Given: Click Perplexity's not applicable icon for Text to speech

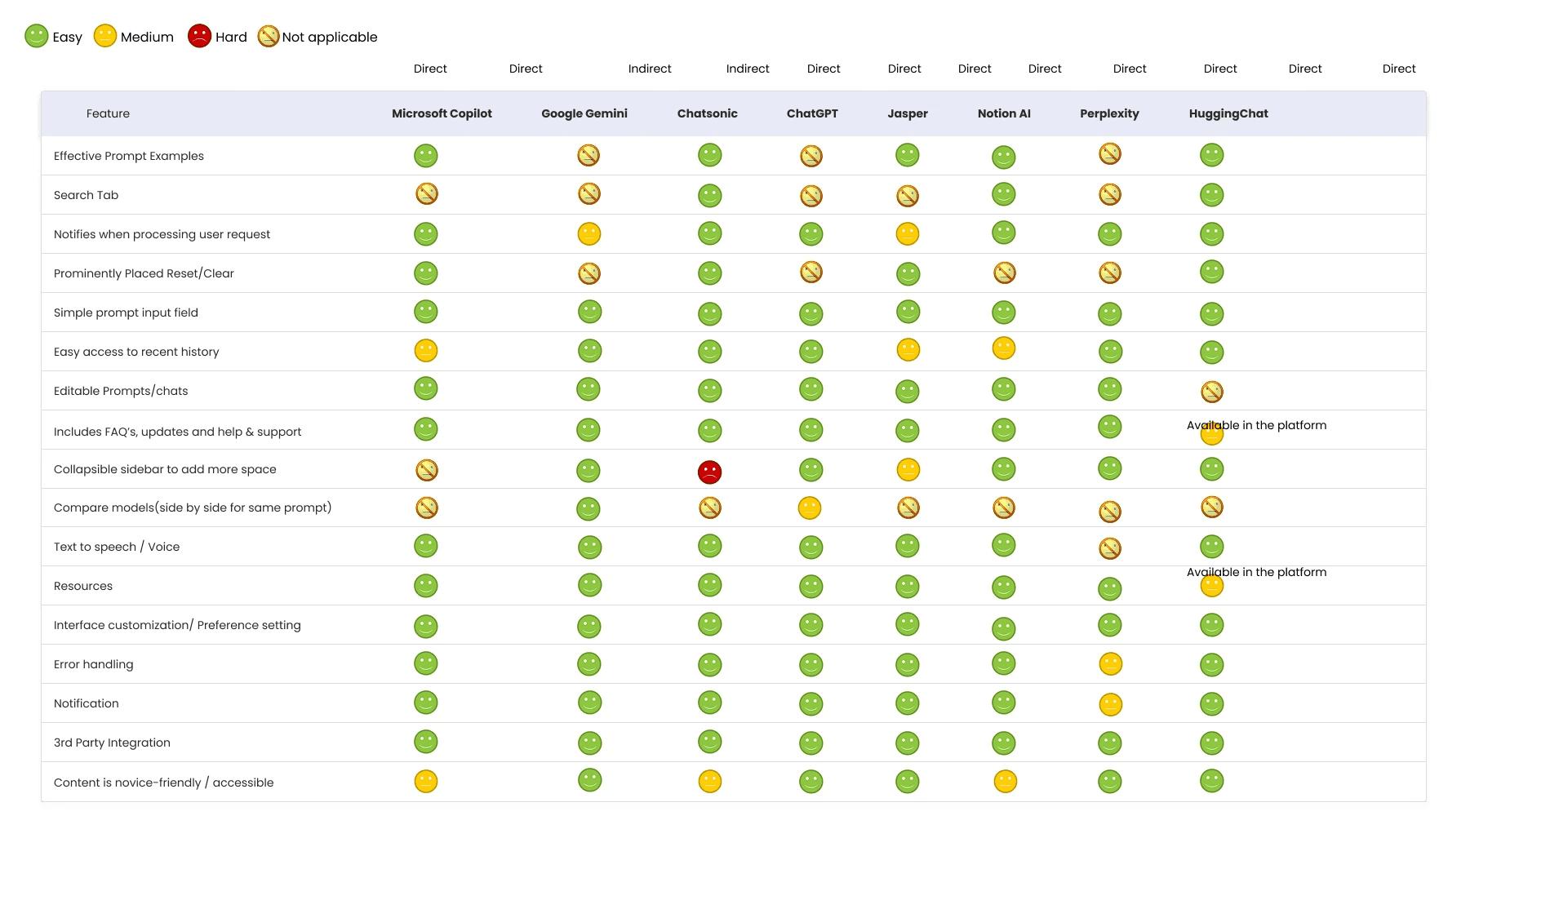Looking at the screenshot, I should click(1110, 548).
